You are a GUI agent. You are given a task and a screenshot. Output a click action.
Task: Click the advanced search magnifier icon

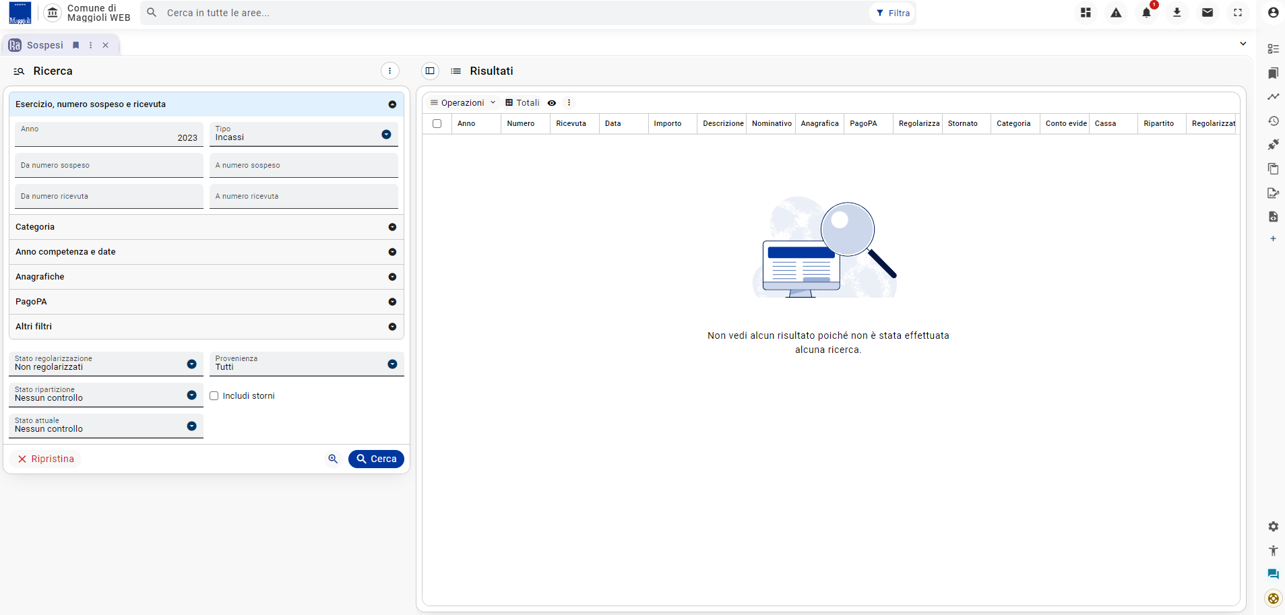coord(333,459)
